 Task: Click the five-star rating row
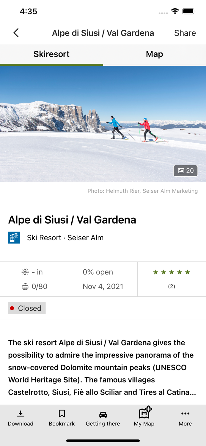pos(172,272)
